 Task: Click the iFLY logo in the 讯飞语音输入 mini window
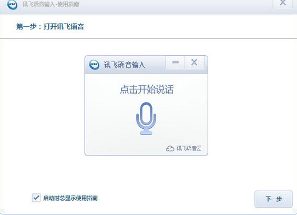point(94,65)
